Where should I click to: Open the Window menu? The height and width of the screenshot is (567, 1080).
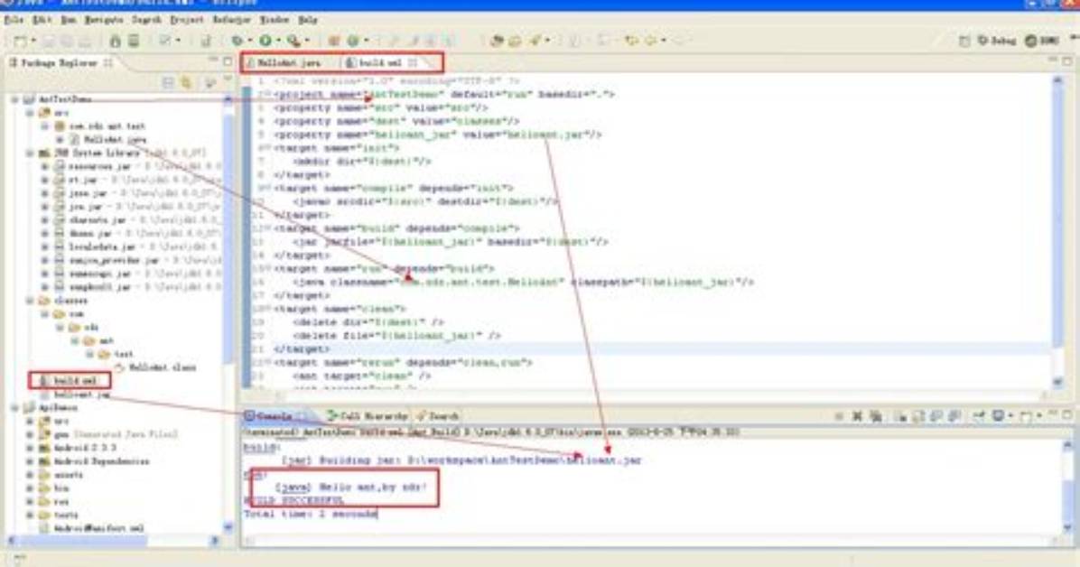pos(275,20)
